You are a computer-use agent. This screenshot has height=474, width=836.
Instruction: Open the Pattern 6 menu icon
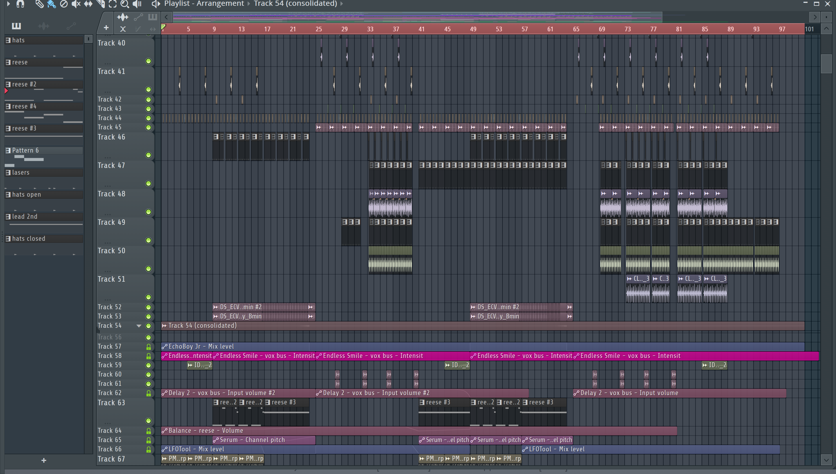pyautogui.click(x=8, y=150)
